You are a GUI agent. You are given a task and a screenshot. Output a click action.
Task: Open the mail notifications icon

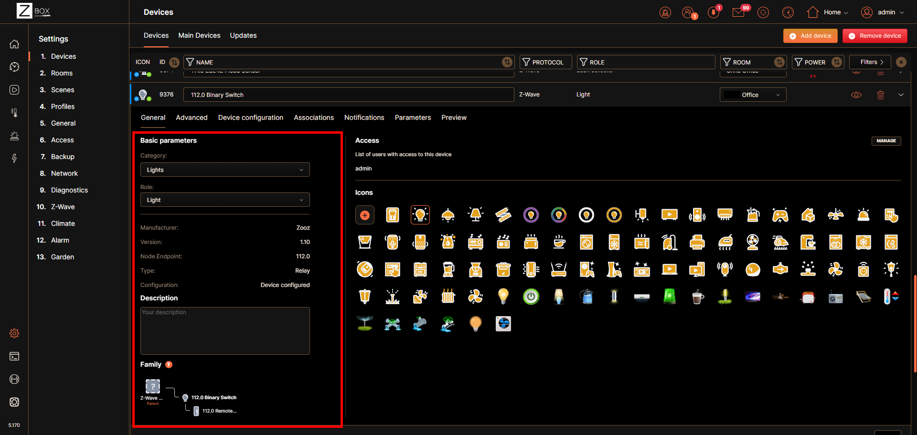click(x=738, y=12)
